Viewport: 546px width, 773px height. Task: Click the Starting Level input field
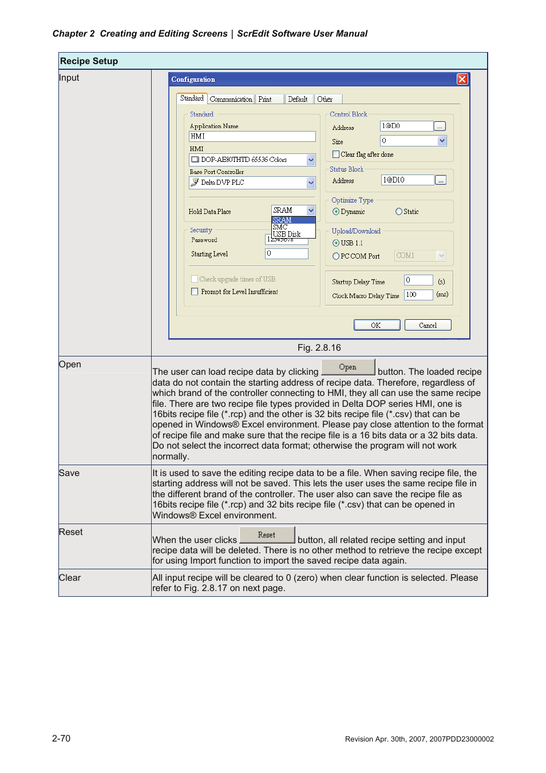coord(287,253)
